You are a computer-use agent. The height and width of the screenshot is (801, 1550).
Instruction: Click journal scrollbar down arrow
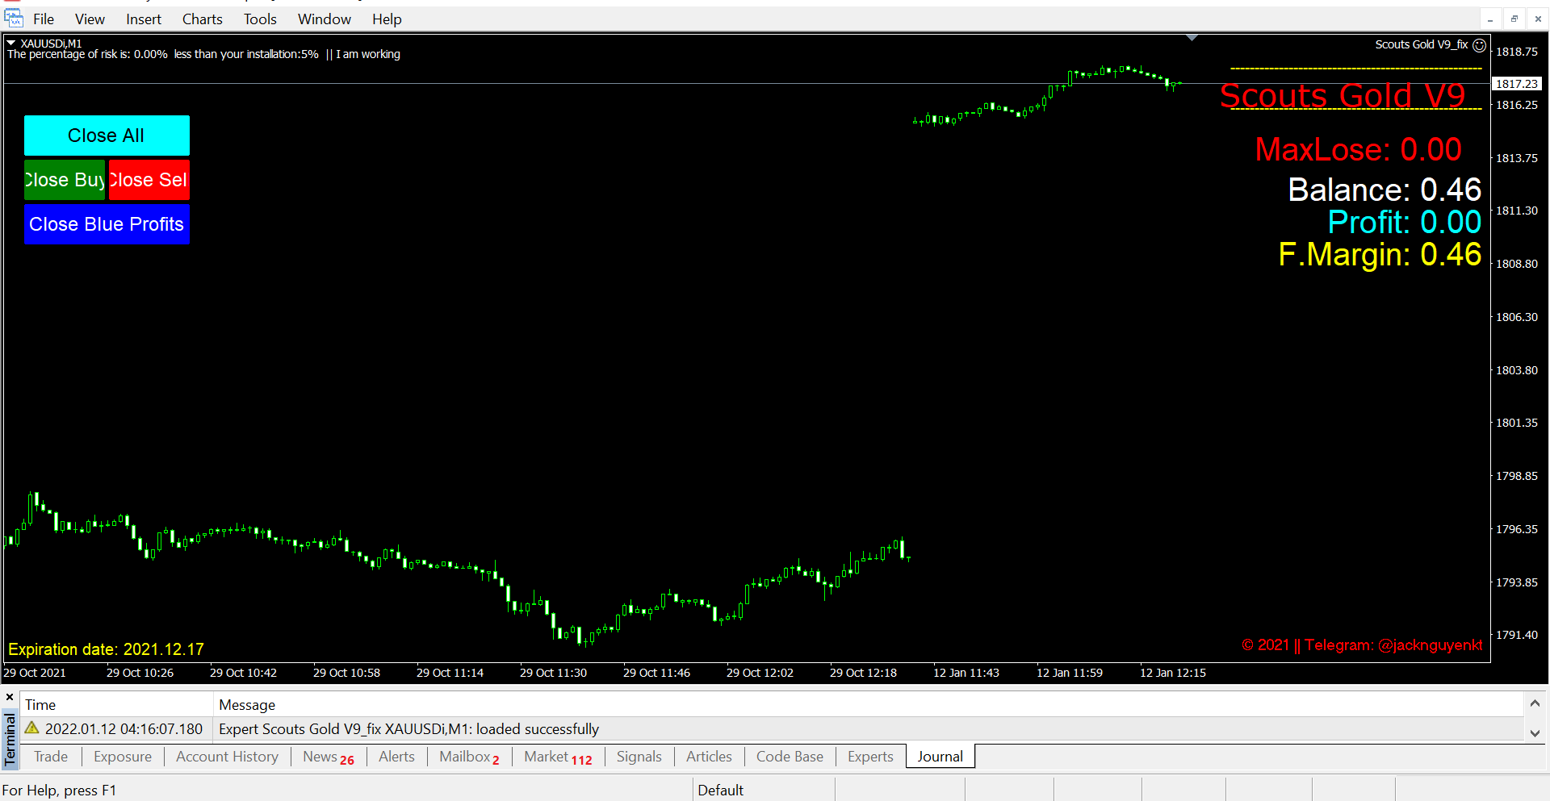point(1535,733)
